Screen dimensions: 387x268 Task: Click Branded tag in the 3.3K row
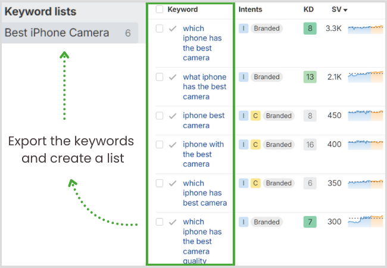[267, 29]
